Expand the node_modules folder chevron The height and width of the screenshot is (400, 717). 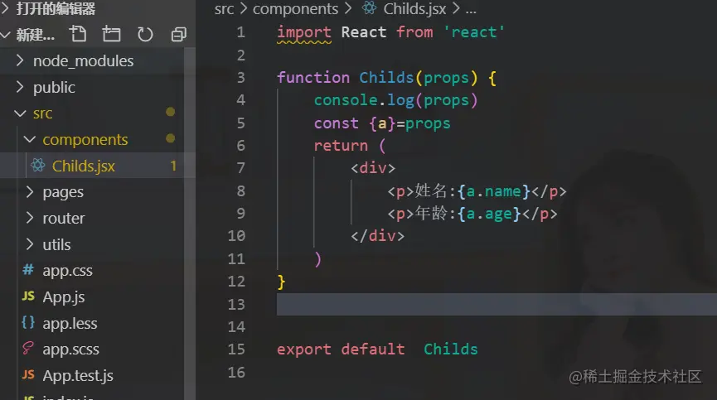tap(20, 60)
